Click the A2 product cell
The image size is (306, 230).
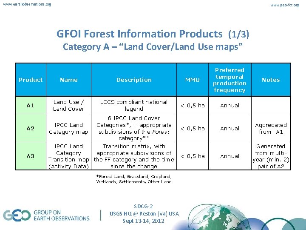(x=31, y=128)
